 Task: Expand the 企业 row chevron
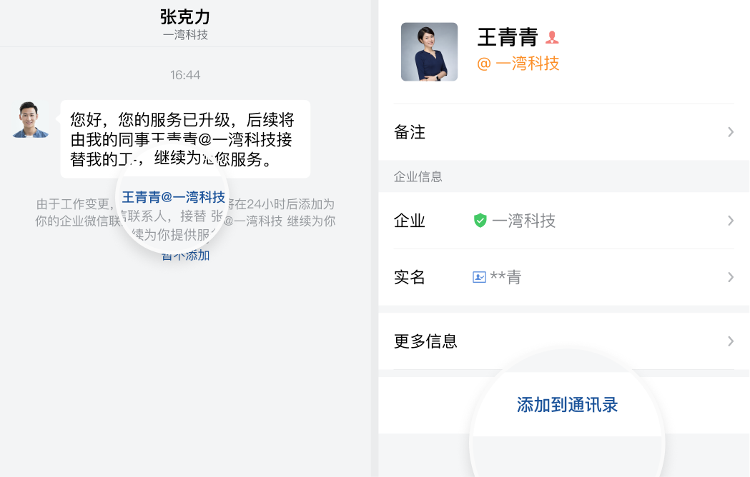tap(730, 221)
